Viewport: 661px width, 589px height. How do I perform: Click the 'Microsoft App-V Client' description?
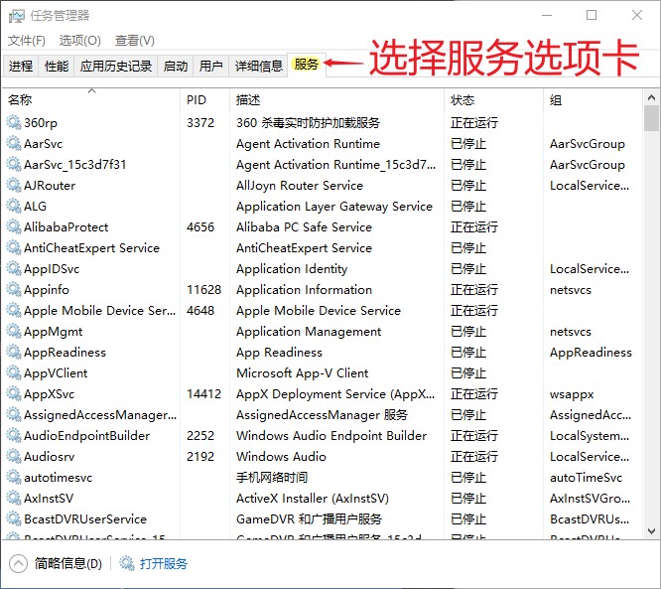[303, 373]
